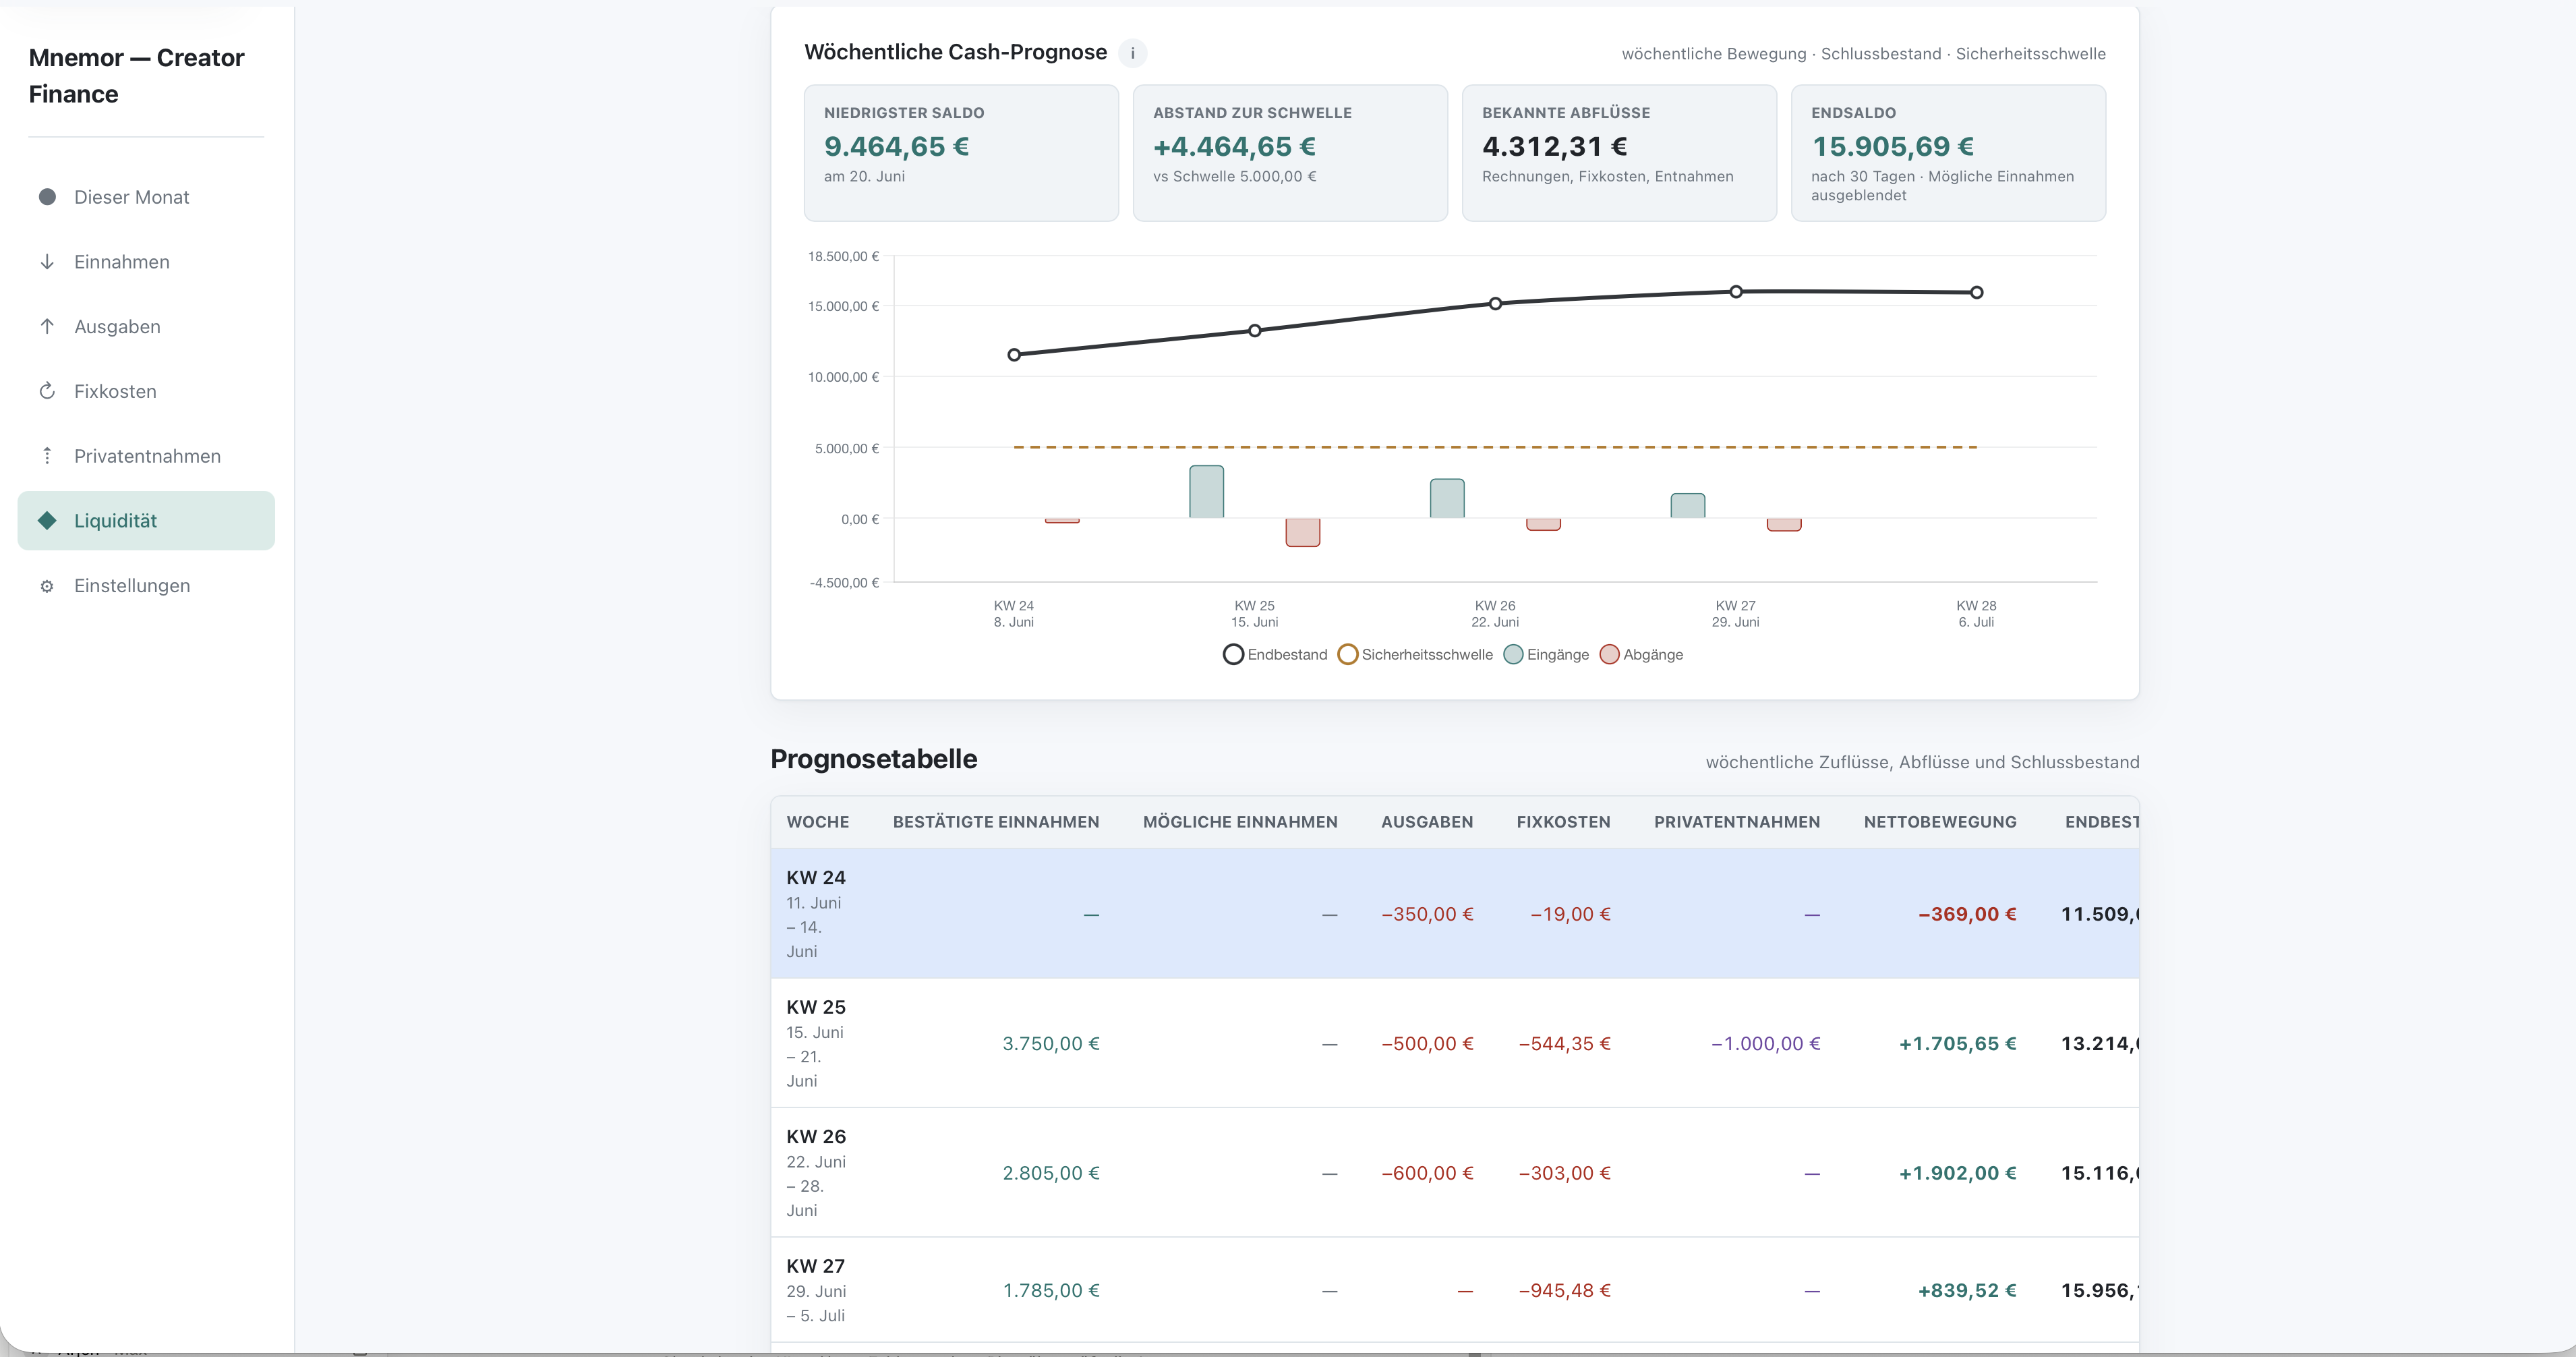This screenshot has height=1357, width=2576.
Task: Click the Privatentnahmen sidebar icon
Action: pos(47,456)
